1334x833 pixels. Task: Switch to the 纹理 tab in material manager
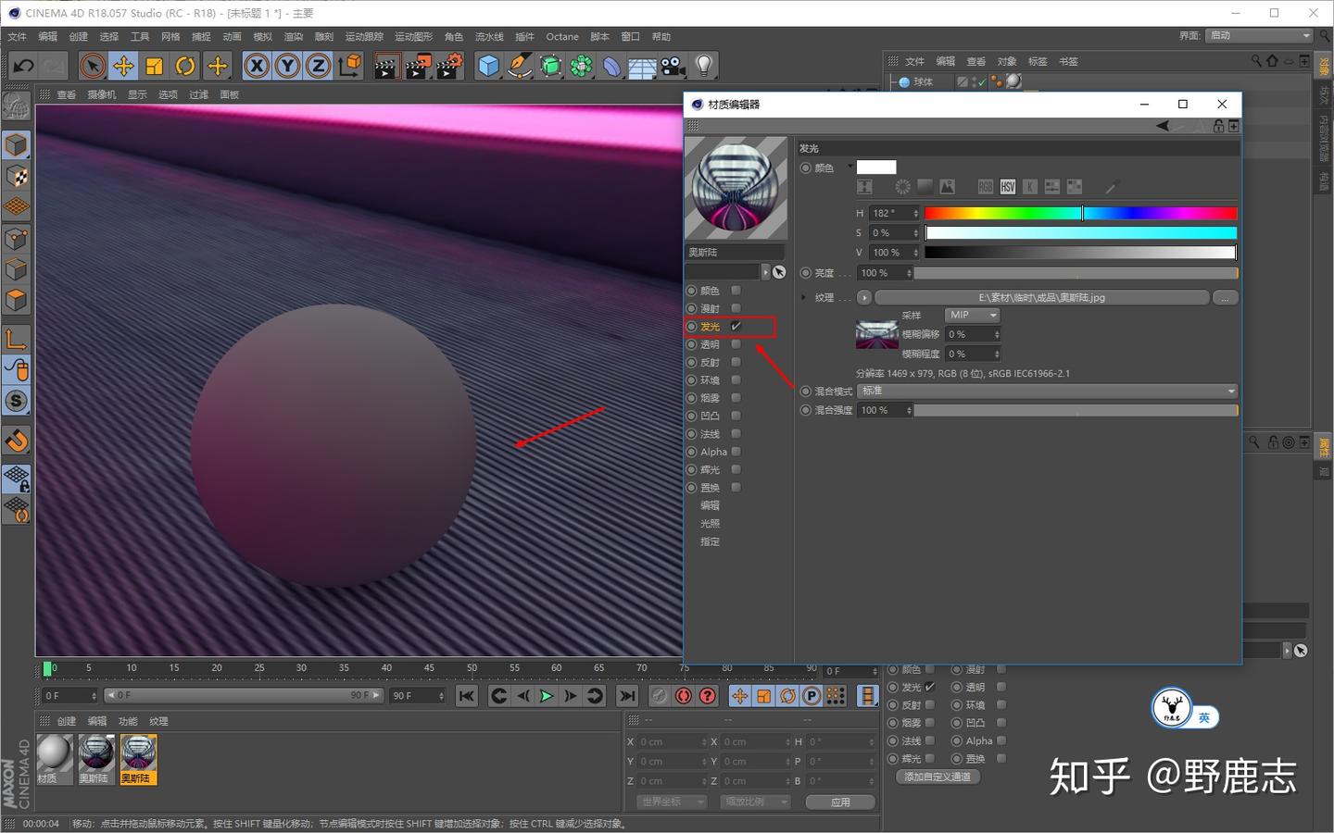click(x=157, y=720)
